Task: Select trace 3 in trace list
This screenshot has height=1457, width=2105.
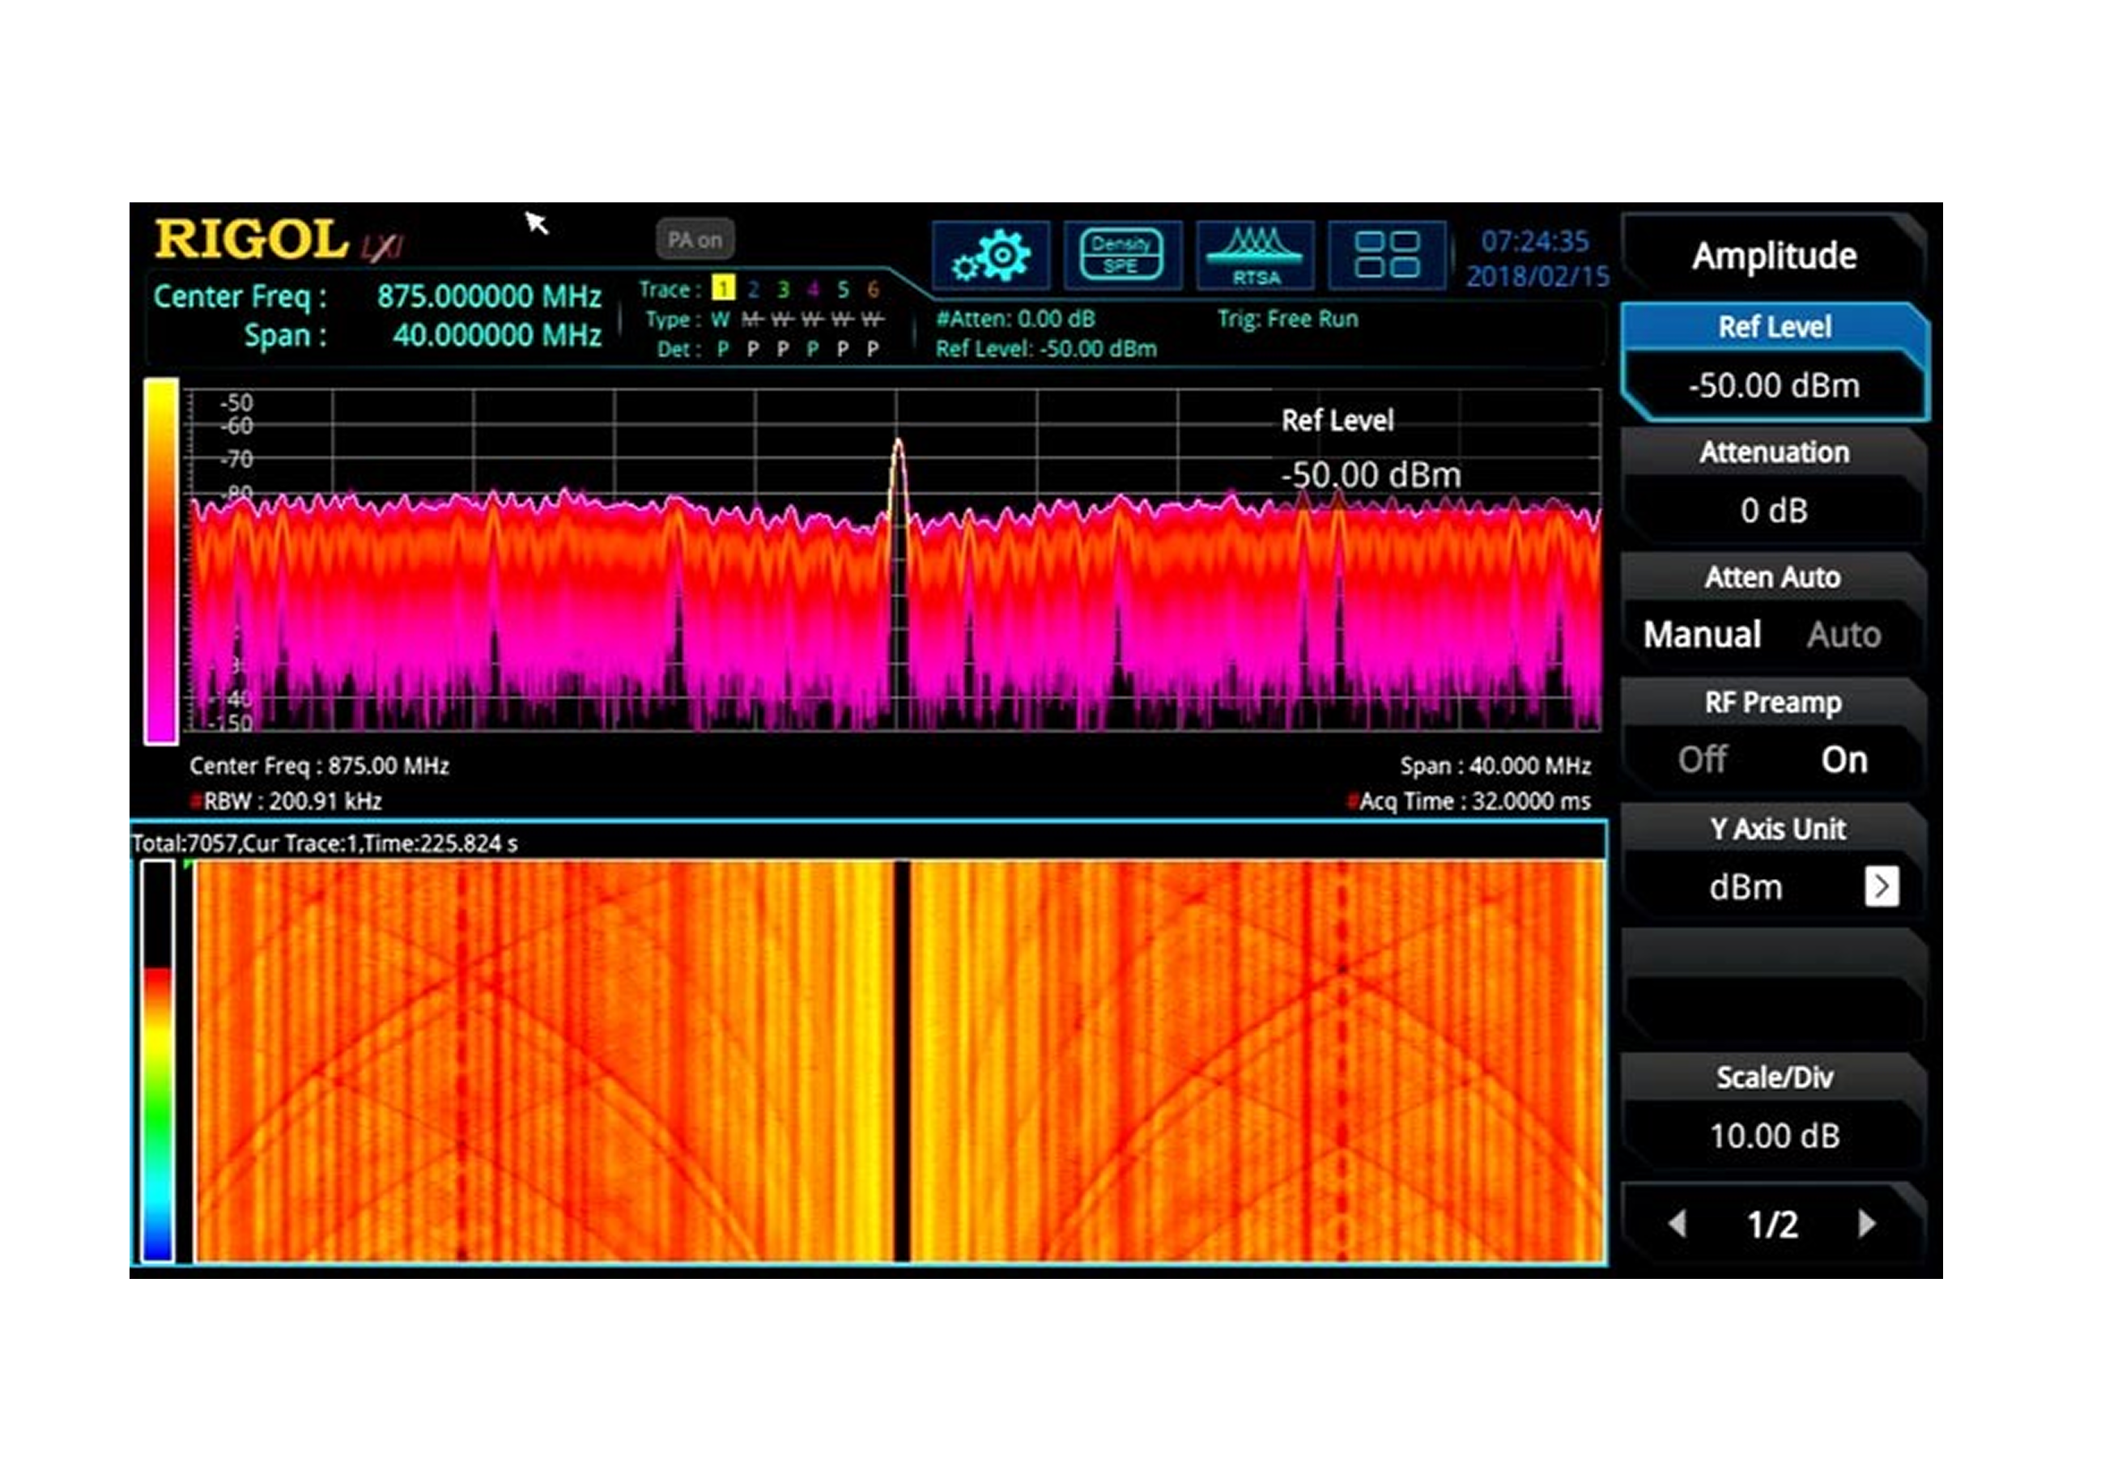Action: coord(783,290)
